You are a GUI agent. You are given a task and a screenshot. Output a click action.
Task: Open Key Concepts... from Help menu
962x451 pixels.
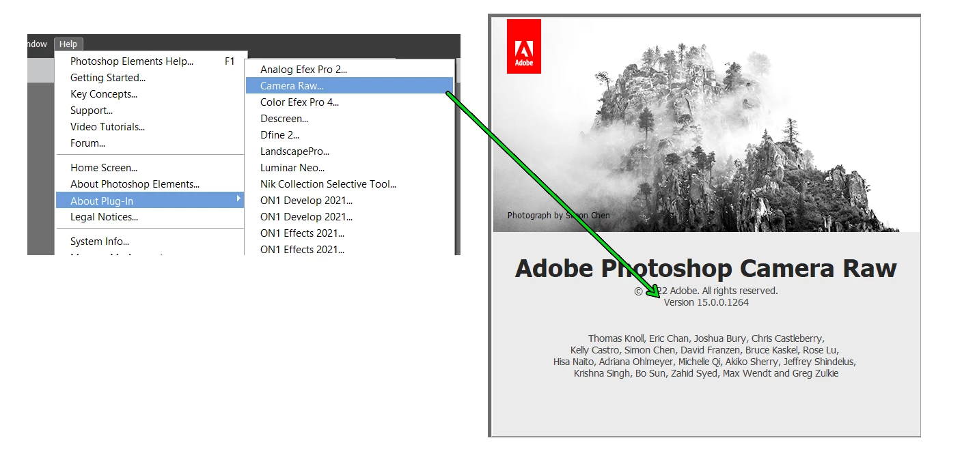(x=104, y=94)
